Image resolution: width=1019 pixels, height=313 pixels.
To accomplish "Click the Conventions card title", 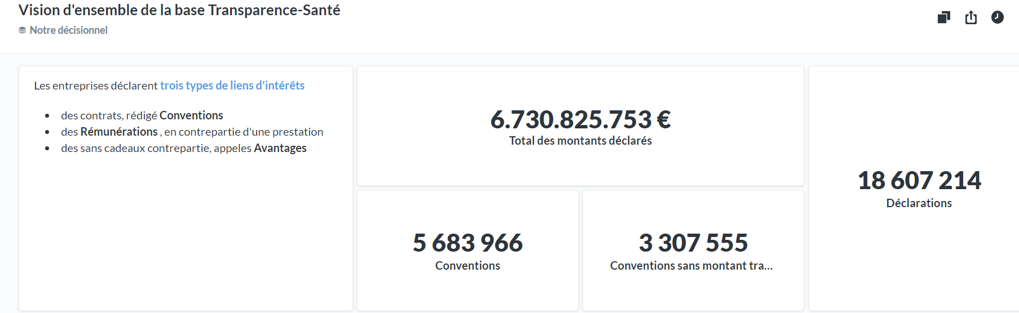I will click(x=467, y=266).
